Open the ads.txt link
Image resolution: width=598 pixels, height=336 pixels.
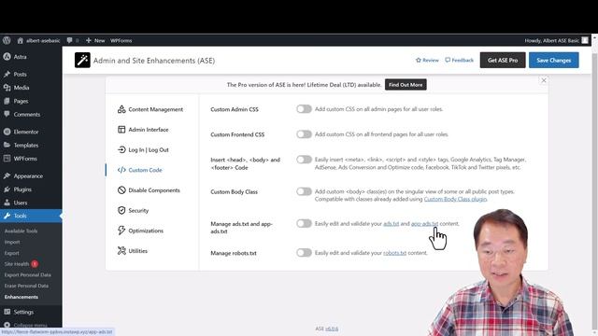coord(391,224)
